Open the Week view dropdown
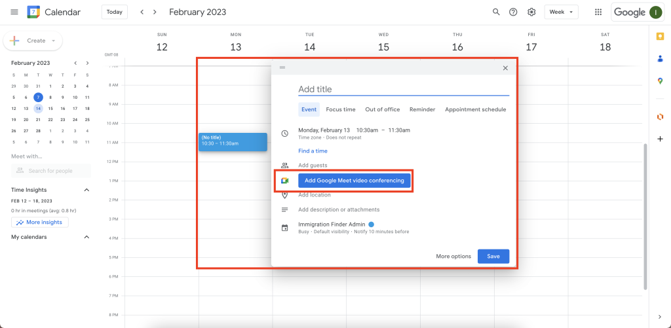The image size is (671, 328). [561, 12]
